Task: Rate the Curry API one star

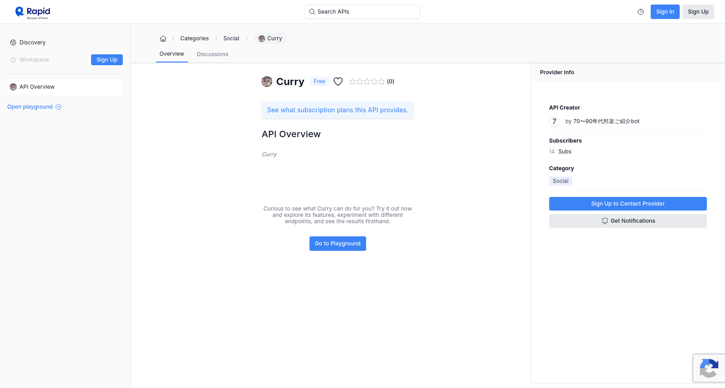Action: coord(353,81)
